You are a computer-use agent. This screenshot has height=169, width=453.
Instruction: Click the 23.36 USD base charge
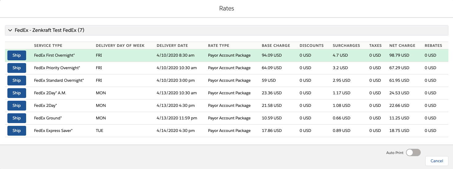tap(272, 93)
